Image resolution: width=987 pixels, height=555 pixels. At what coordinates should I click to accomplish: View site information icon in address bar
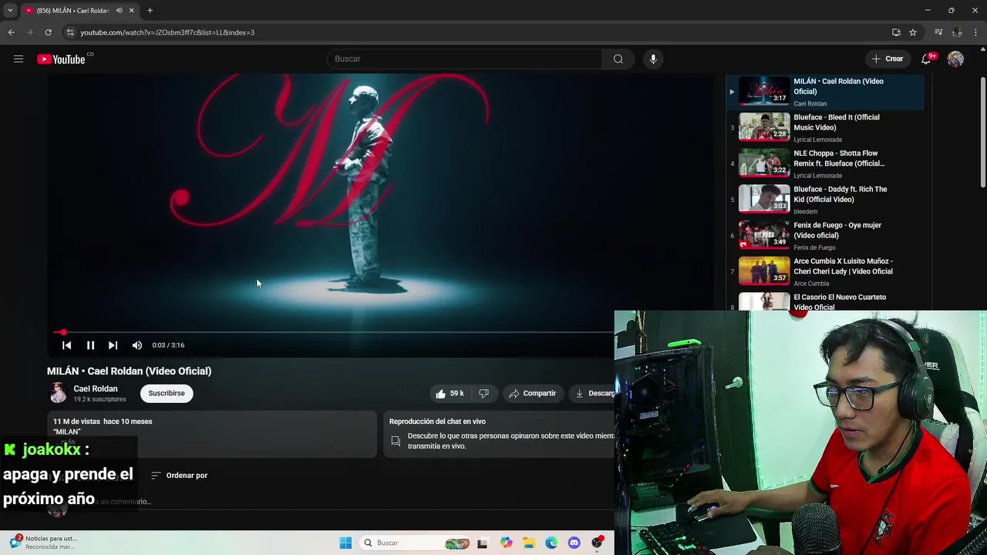click(x=70, y=32)
